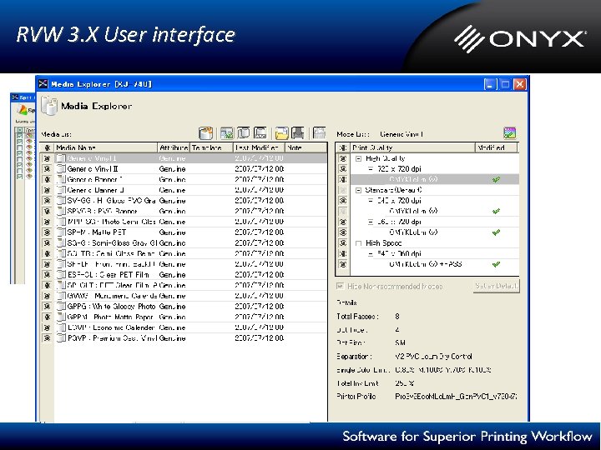601x450 pixels.
Task: Collapse the 720 x 720 dpi node
Action: pos(371,168)
